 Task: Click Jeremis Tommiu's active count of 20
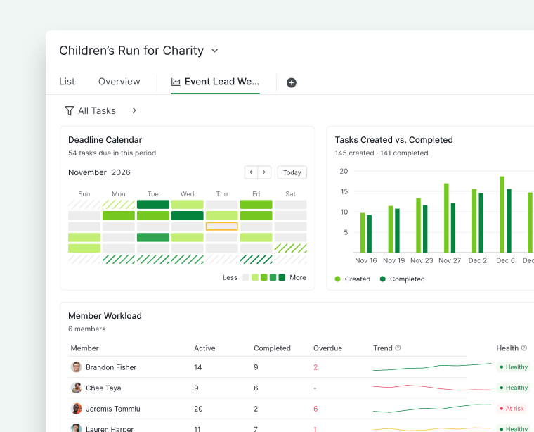(x=198, y=409)
